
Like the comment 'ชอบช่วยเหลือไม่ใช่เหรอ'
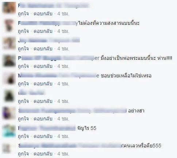click(x=23, y=84)
